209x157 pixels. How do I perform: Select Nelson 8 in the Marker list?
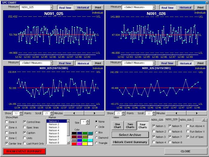pyautogui.click(x=57, y=143)
